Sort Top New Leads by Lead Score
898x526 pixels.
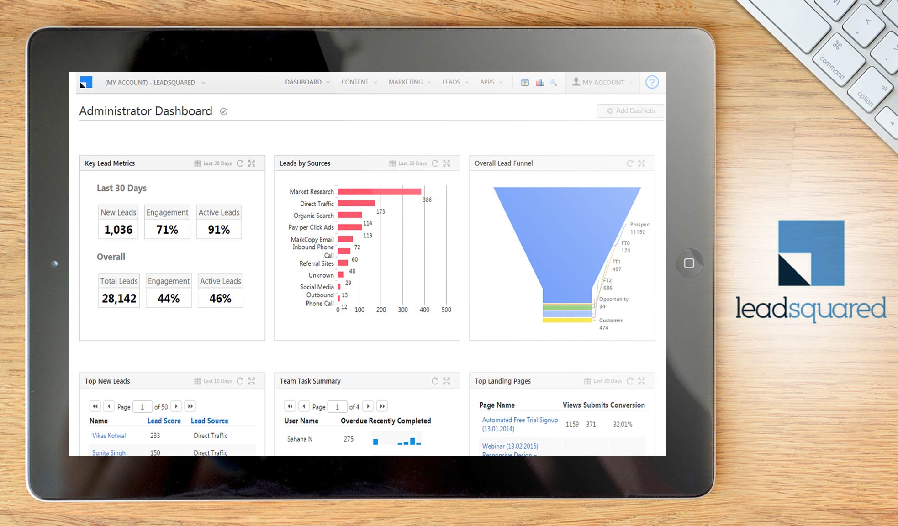(164, 421)
